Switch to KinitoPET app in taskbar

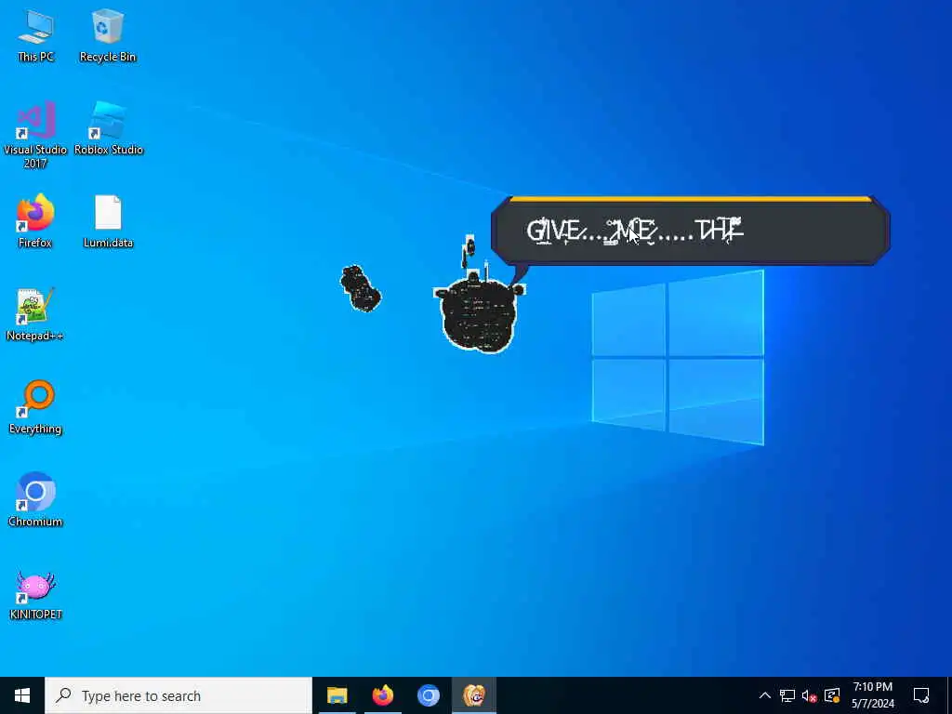474,695
